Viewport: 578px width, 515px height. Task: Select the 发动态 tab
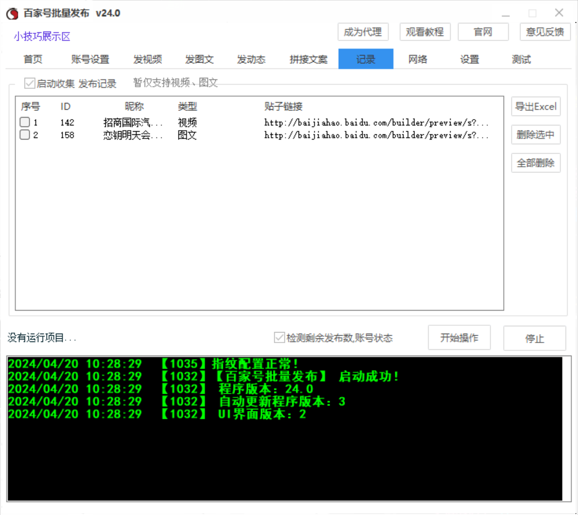click(251, 59)
